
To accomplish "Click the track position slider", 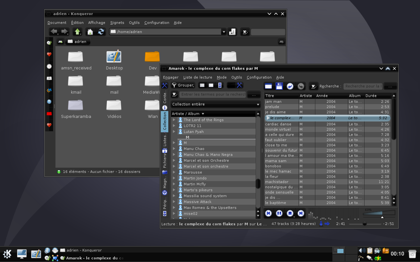I will 365,224.
